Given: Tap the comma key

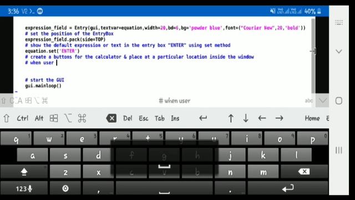Looking at the screenshot, I should (x=98, y=188).
